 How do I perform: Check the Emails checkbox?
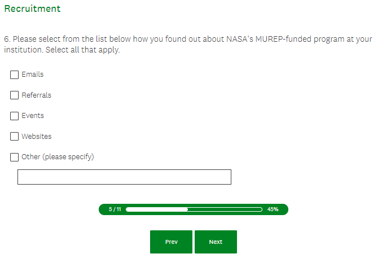(15, 75)
